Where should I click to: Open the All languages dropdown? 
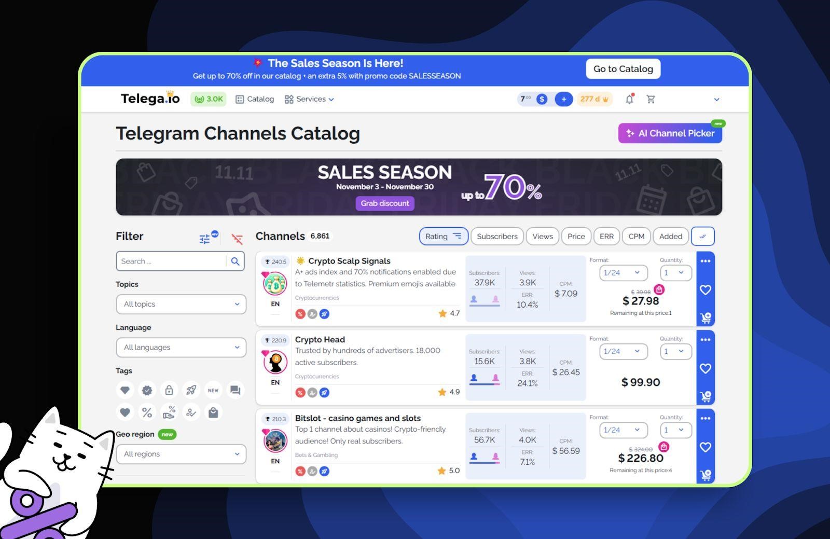click(181, 348)
